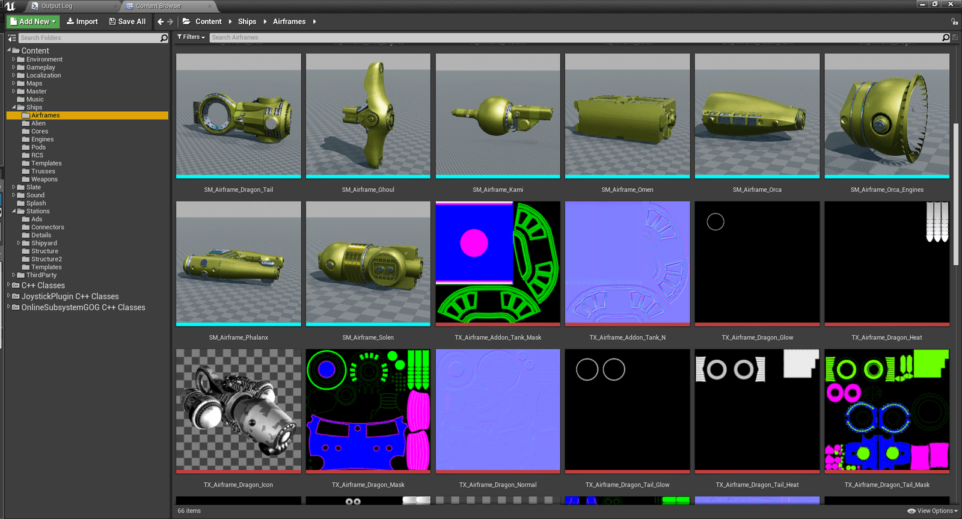962x519 pixels.
Task: Expand JoystickPlugin C++ Classes
Action: pos(8,296)
